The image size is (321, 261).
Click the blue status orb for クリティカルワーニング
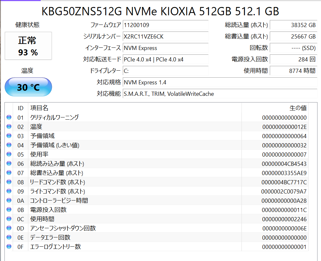9,117
